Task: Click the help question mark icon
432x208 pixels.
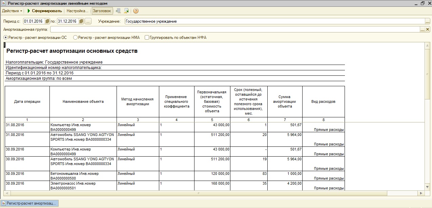Action: coord(136,11)
